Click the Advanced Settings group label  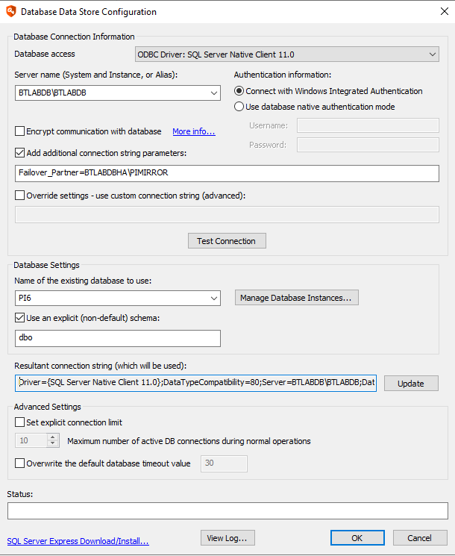coord(48,407)
